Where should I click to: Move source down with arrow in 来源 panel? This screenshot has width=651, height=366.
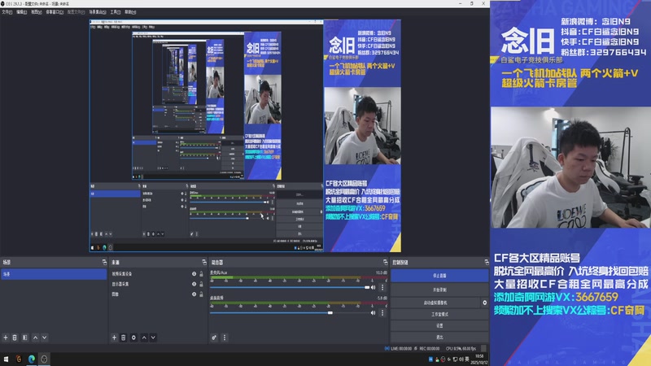[x=153, y=338]
